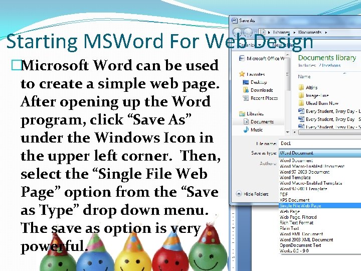Viewport: 361px width, 271px height.
Task: Open Downloads under Favorites
Action: click(x=258, y=90)
